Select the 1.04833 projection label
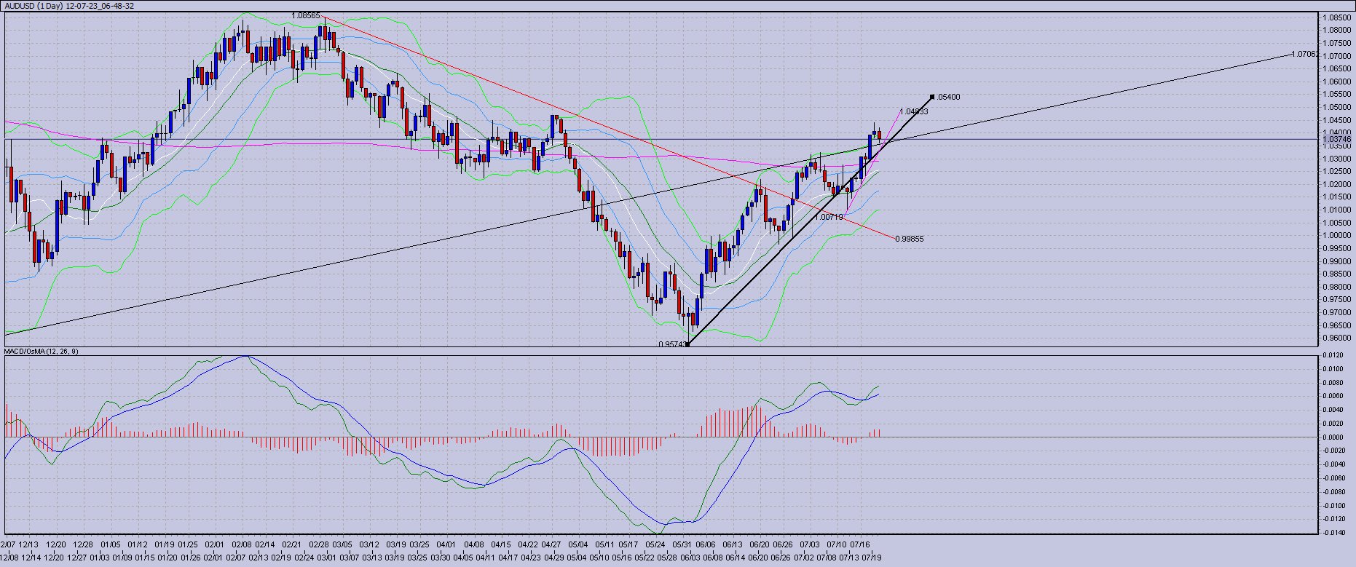Viewport: 1356px width, 567px height. point(913,111)
